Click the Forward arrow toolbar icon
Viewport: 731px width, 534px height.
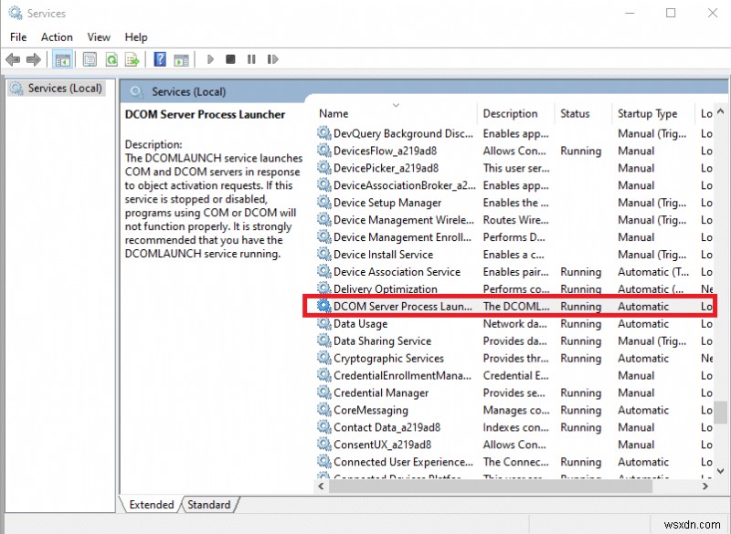pos(34,59)
